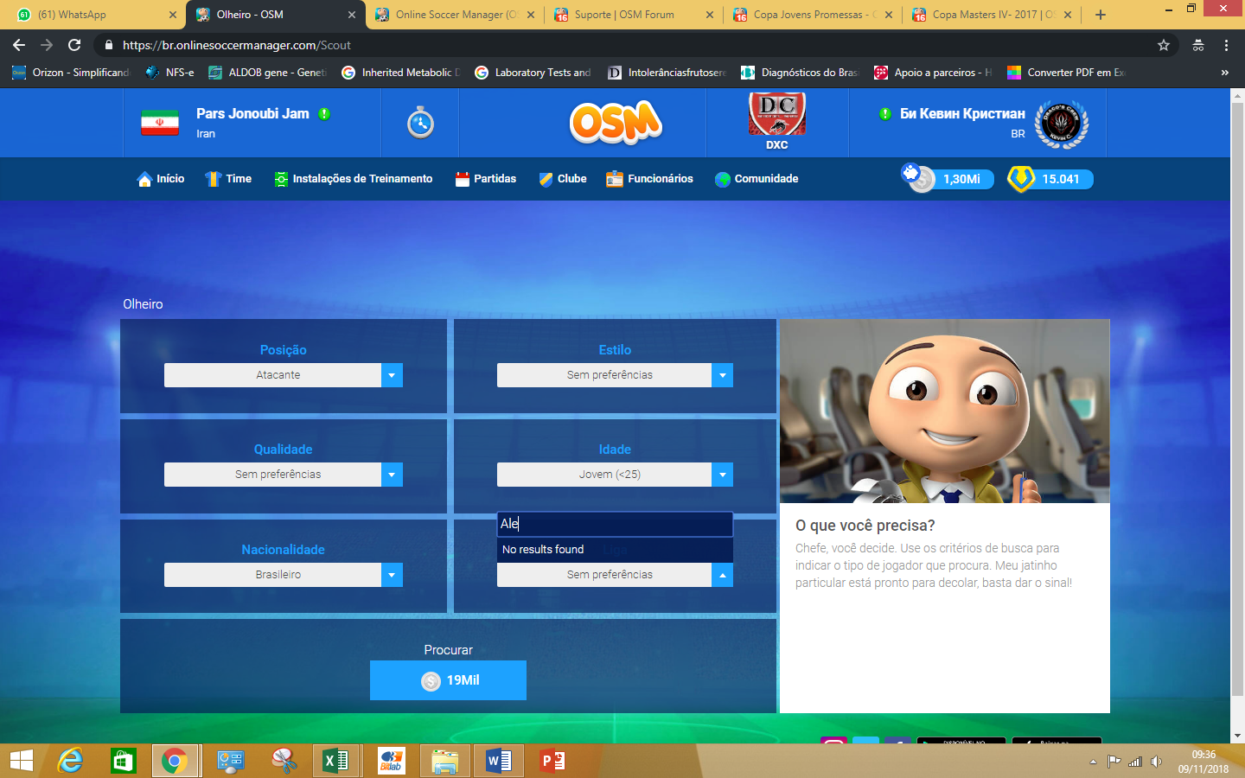Image resolution: width=1245 pixels, height=778 pixels.
Task: Expand the Estilo dropdown arrow
Action: [723, 375]
